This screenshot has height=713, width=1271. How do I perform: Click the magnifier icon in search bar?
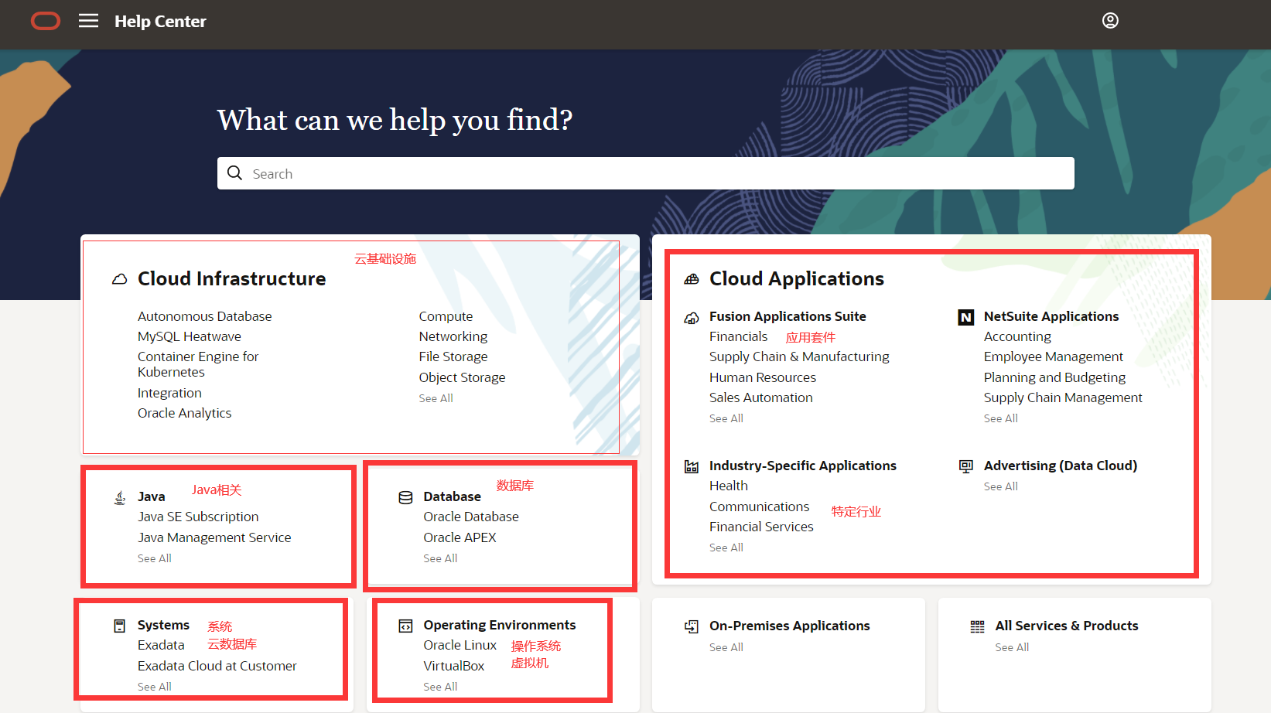click(235, 173)
